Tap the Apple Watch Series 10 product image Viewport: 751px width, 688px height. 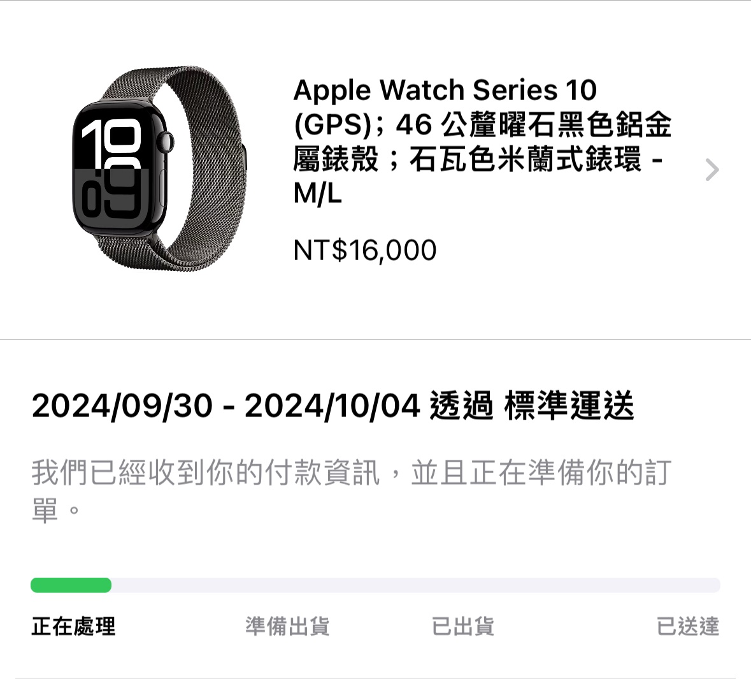(x=159, y=167)
